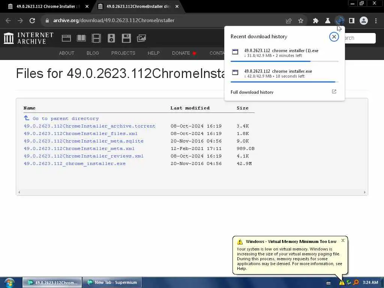
Task: Click progress bar of installer (1).exe download
Action: (284, 61)
